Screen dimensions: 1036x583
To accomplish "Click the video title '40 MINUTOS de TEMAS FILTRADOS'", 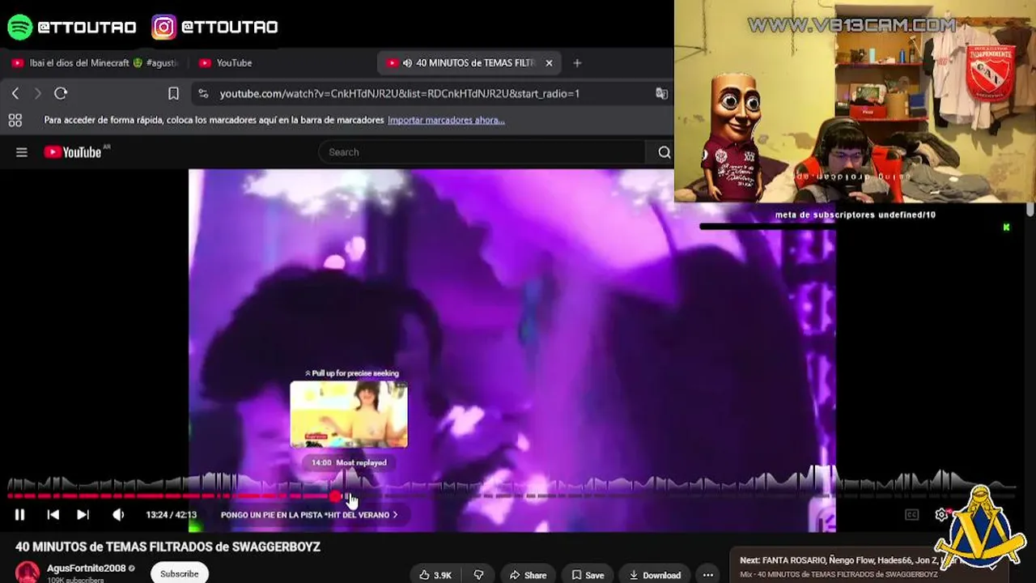I will (x=168, y=547).
